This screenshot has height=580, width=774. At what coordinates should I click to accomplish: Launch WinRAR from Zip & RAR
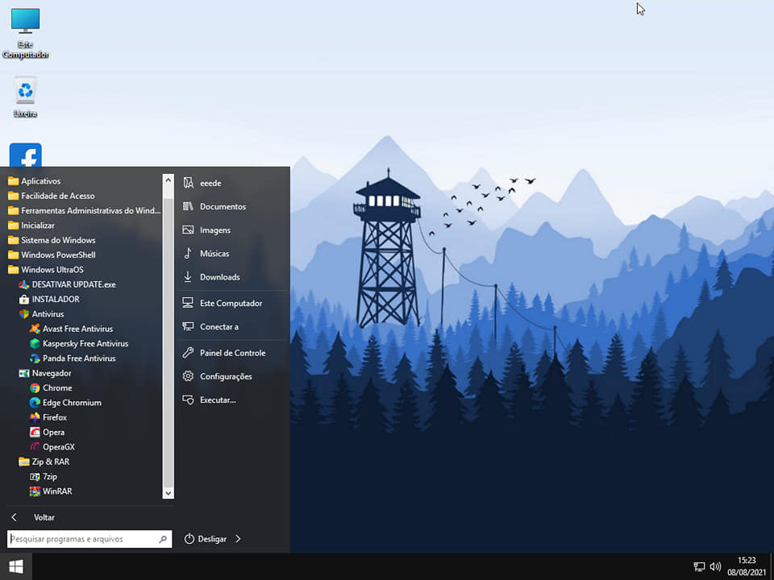pyautogui.click(x=50, y=491)
